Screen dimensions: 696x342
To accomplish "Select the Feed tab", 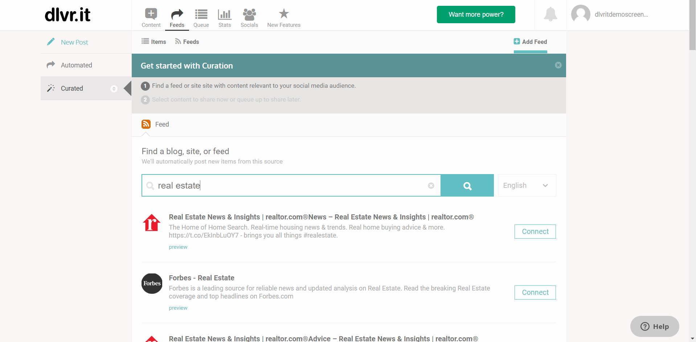I will (x=155, y=124).
